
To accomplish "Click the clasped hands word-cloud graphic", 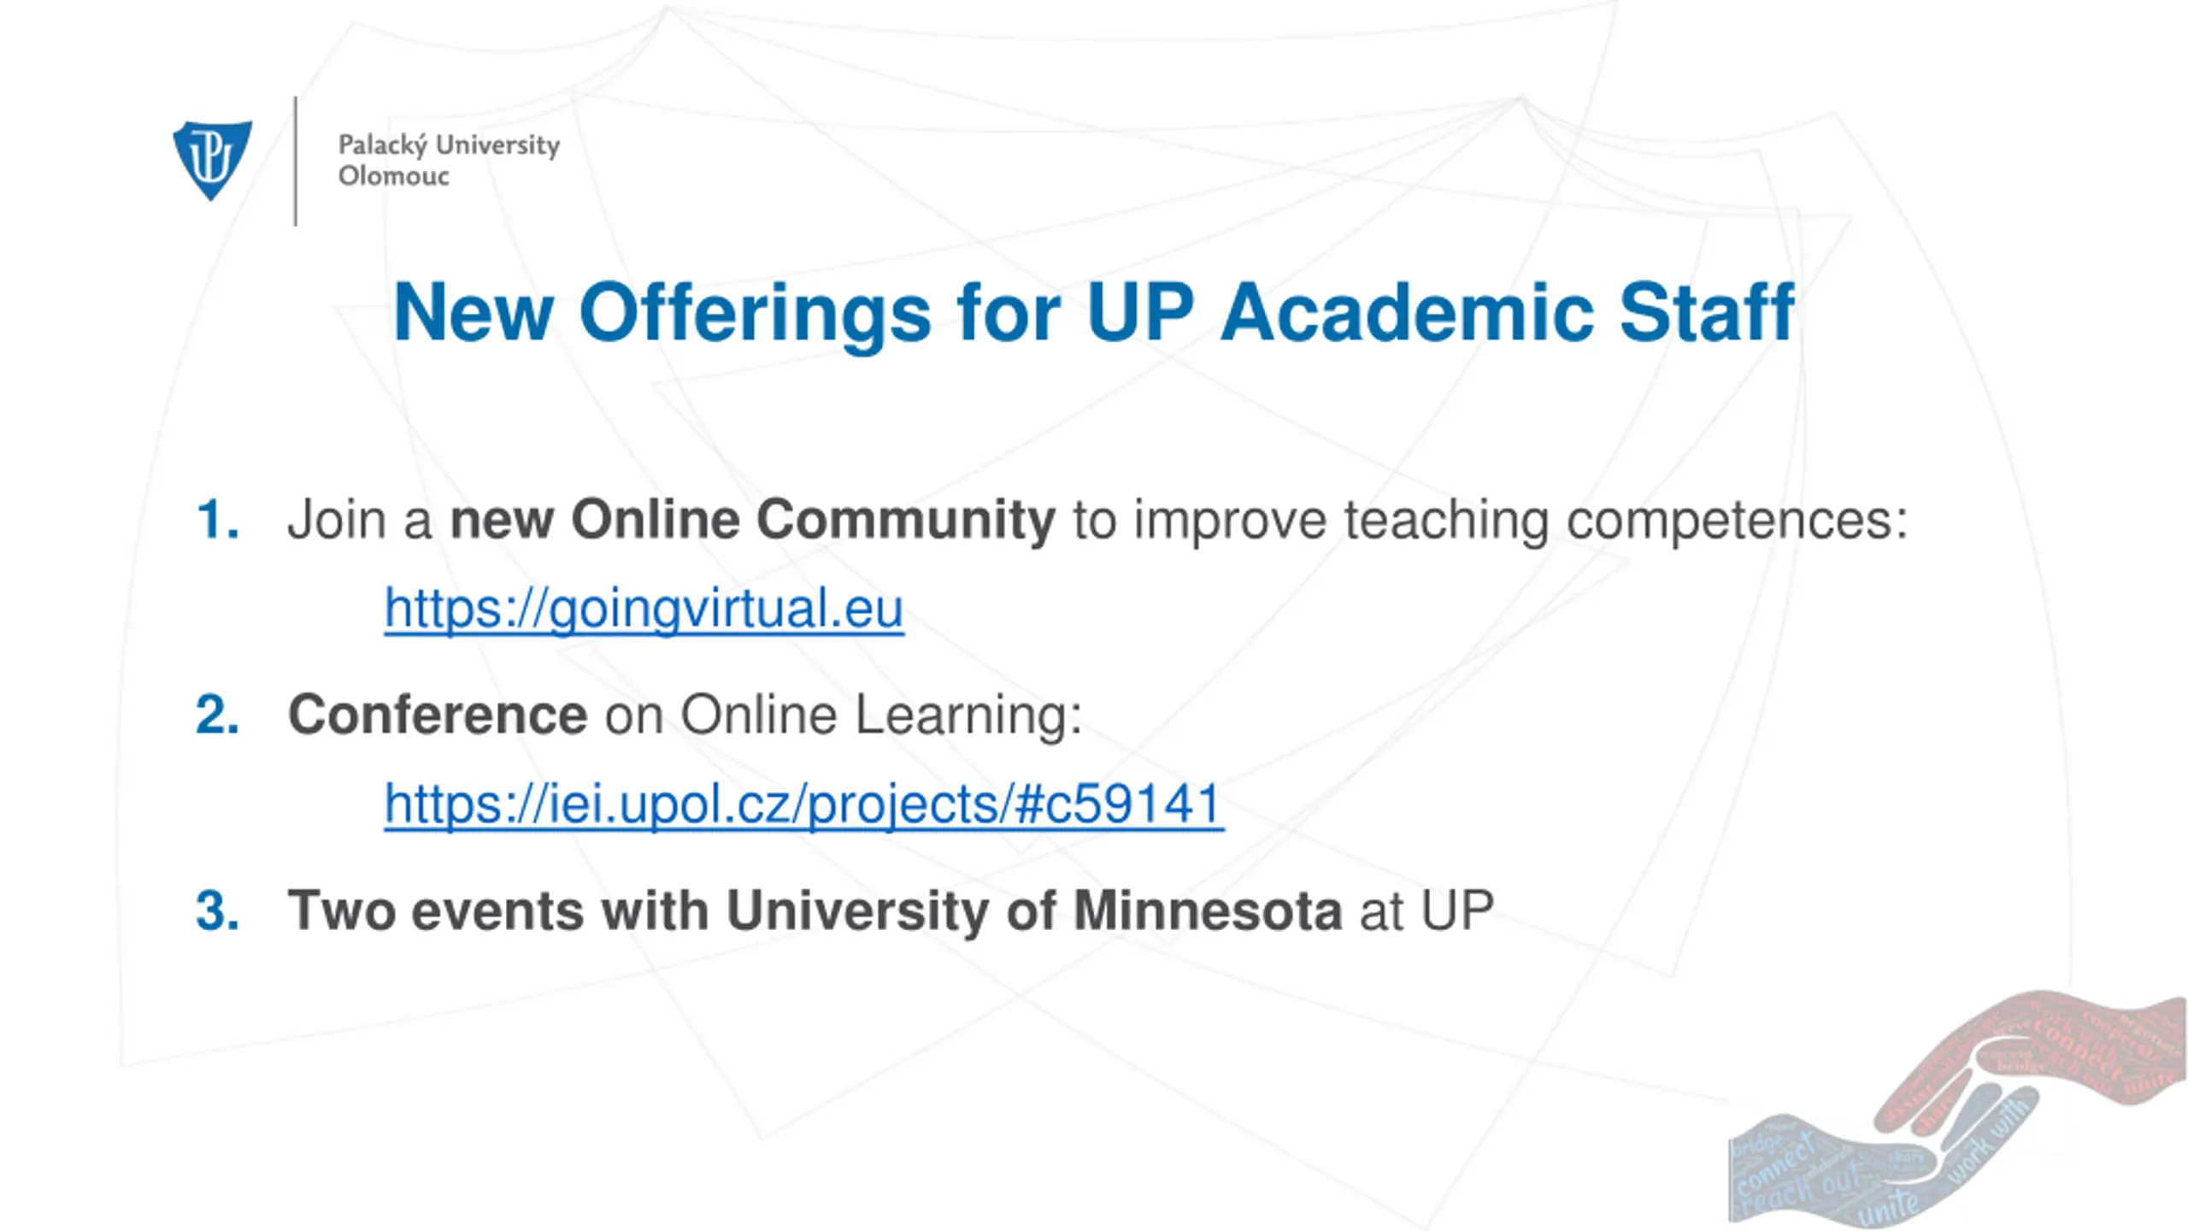I will tap(1957, 1109).
